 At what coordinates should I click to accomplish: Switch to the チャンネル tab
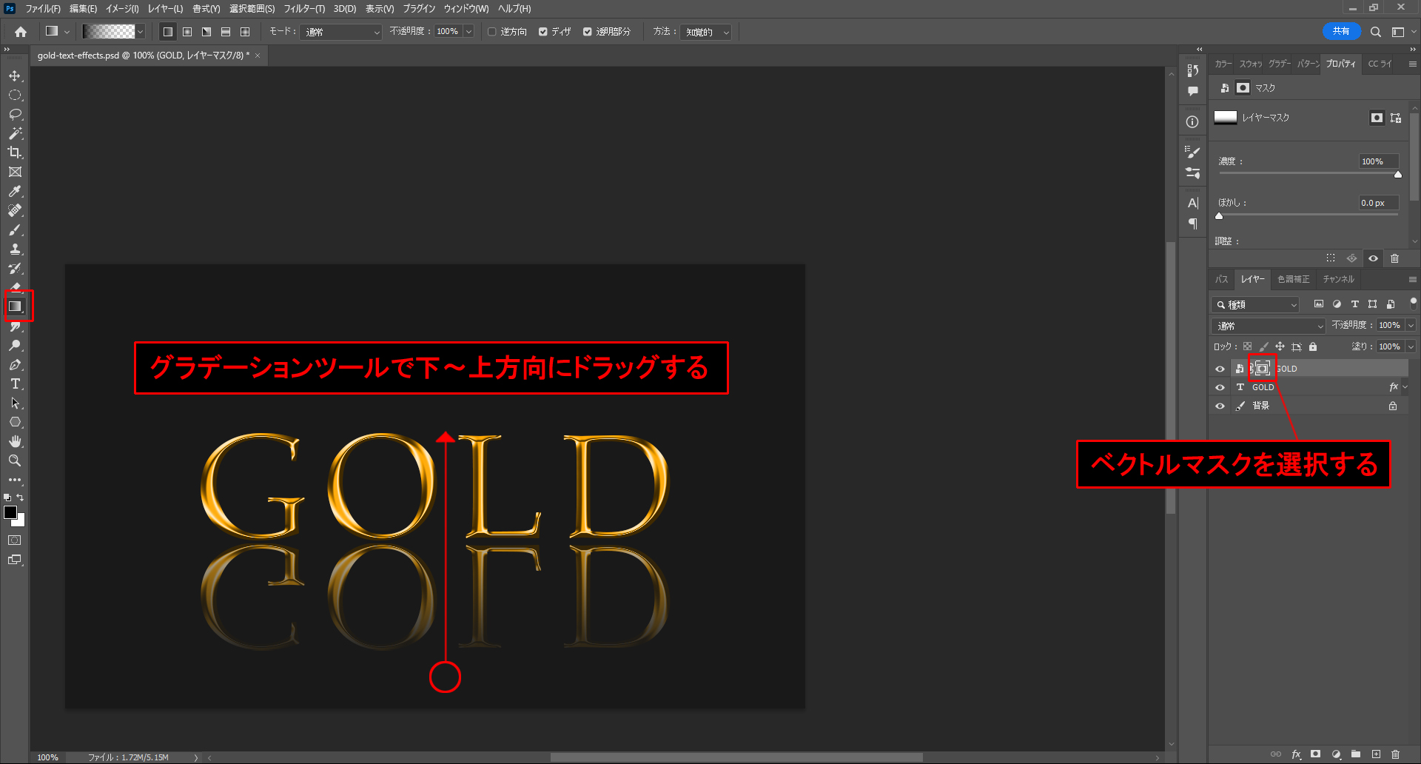click(1338, 279)
